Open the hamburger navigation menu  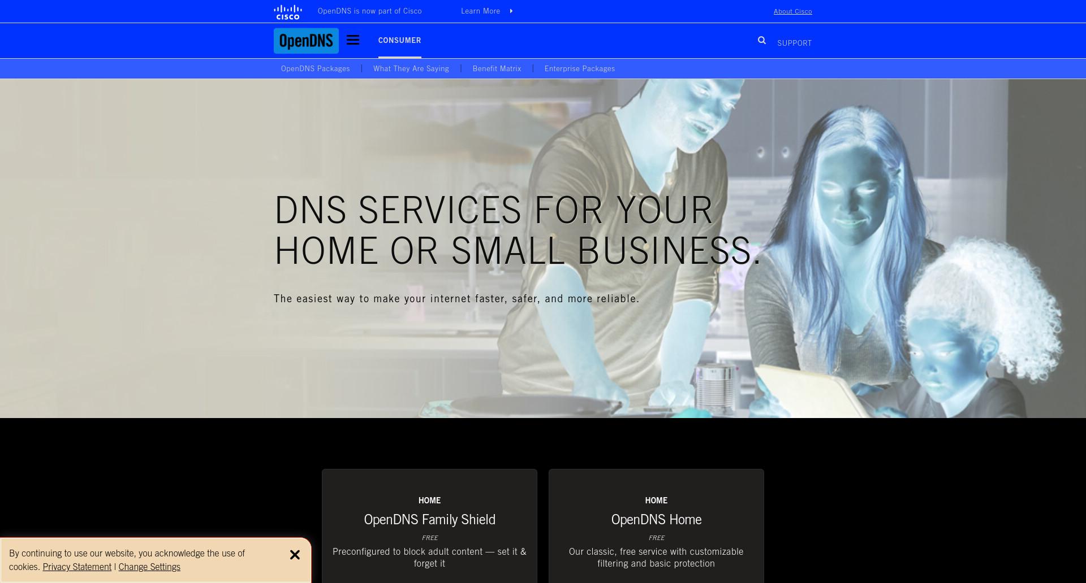[x=353, y=40]
